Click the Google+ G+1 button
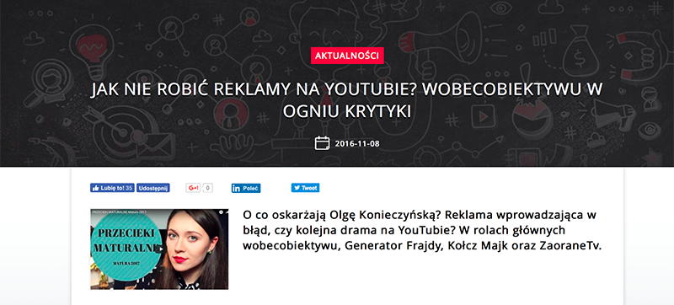Screen dimensions: 674x305 [x=194, y=188]
